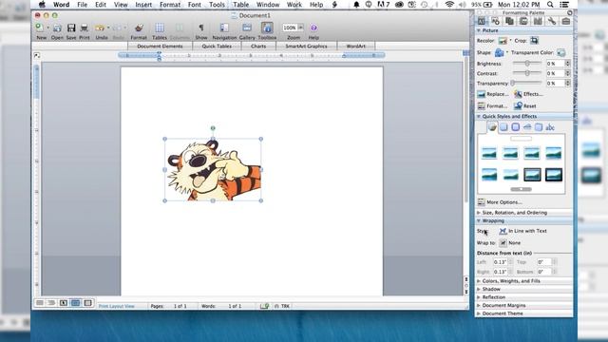Open the picture Effects button

pyautogui.click(x=528, y=94)
